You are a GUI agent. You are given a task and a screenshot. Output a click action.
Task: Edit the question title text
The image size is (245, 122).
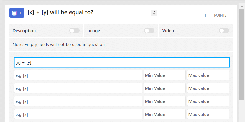60,12
